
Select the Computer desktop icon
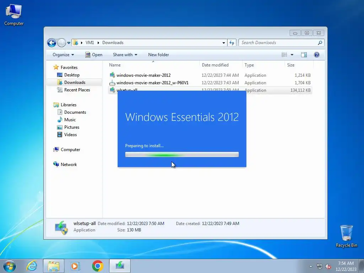click(14, 15)
